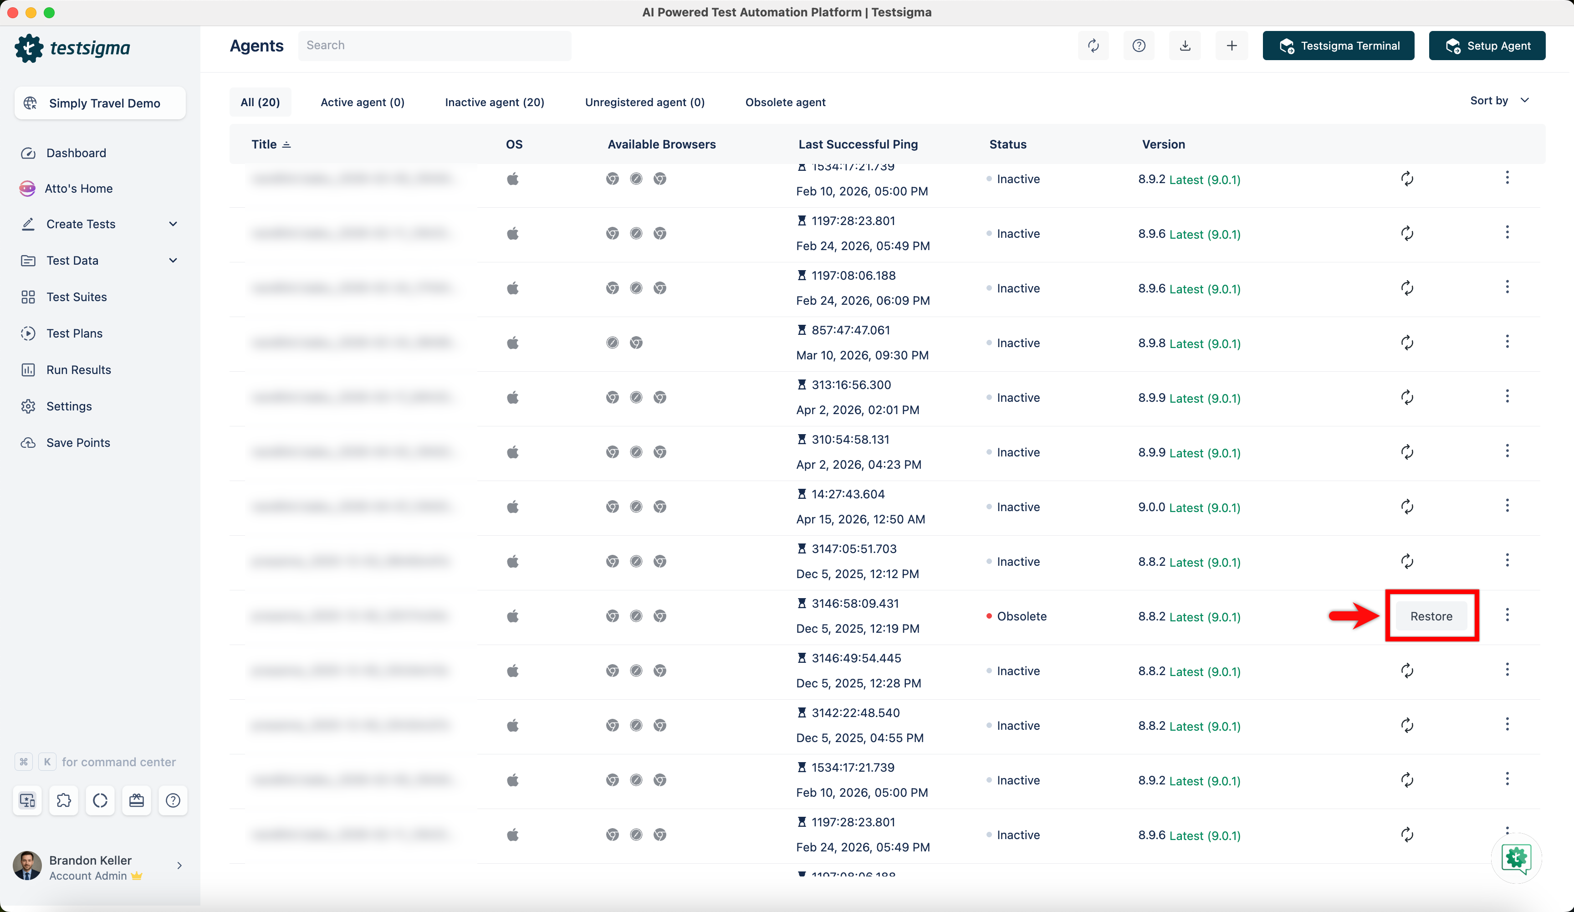Open the help question-mark icon in header
This screenshot has height=912, width=1574.
1139,46
